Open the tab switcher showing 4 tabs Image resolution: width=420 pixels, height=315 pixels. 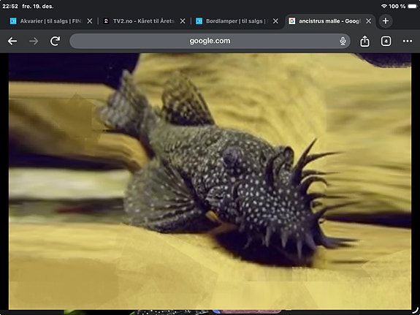386,41
